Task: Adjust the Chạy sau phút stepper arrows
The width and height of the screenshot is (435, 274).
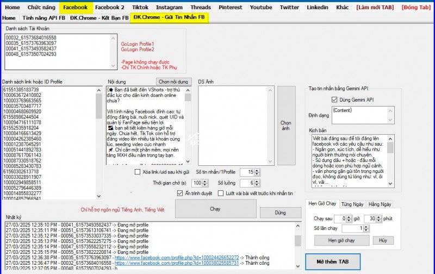Action: click(379, 219)
